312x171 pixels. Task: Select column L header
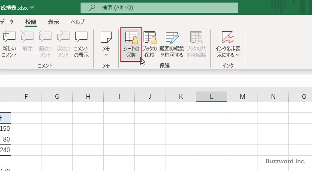point(211,97)
